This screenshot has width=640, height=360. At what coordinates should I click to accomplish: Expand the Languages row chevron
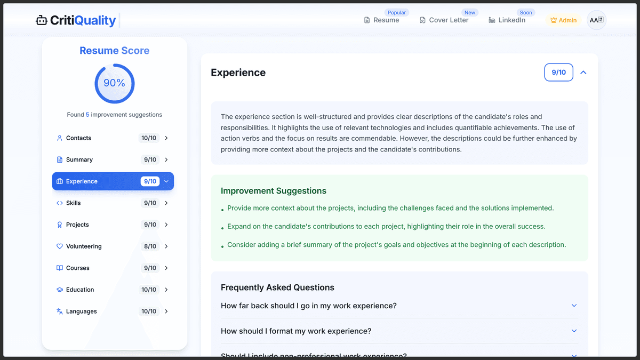pos(166,311)
